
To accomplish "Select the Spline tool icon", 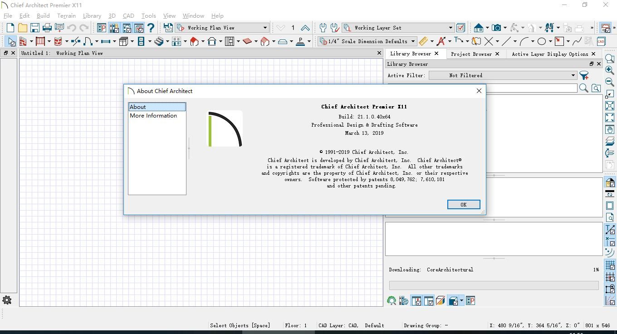I will [577, 41].
